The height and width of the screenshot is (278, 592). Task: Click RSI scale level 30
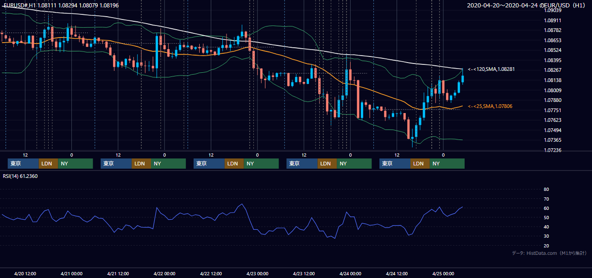click(546, 236)
